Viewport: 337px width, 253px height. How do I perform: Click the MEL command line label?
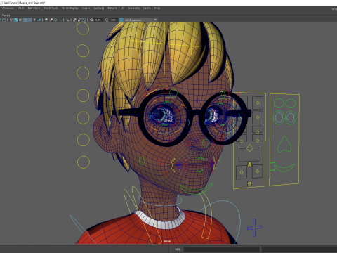click(x=178, y=249)
